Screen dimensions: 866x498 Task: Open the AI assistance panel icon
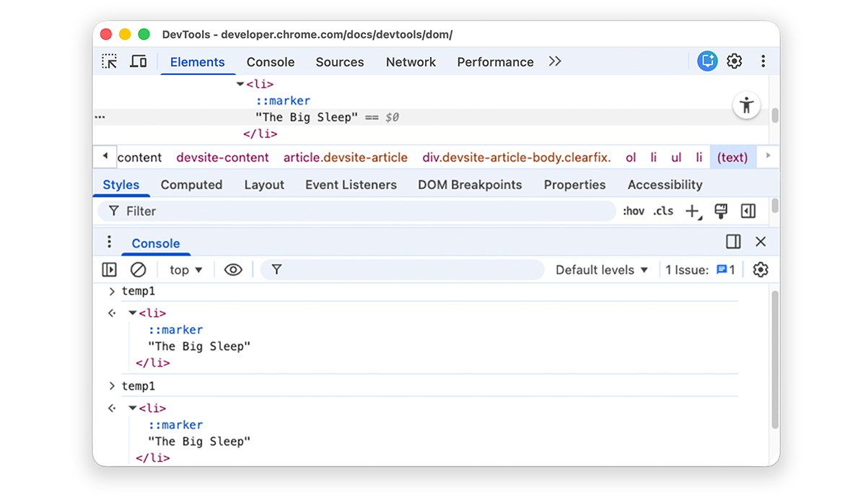click(707, 62)
